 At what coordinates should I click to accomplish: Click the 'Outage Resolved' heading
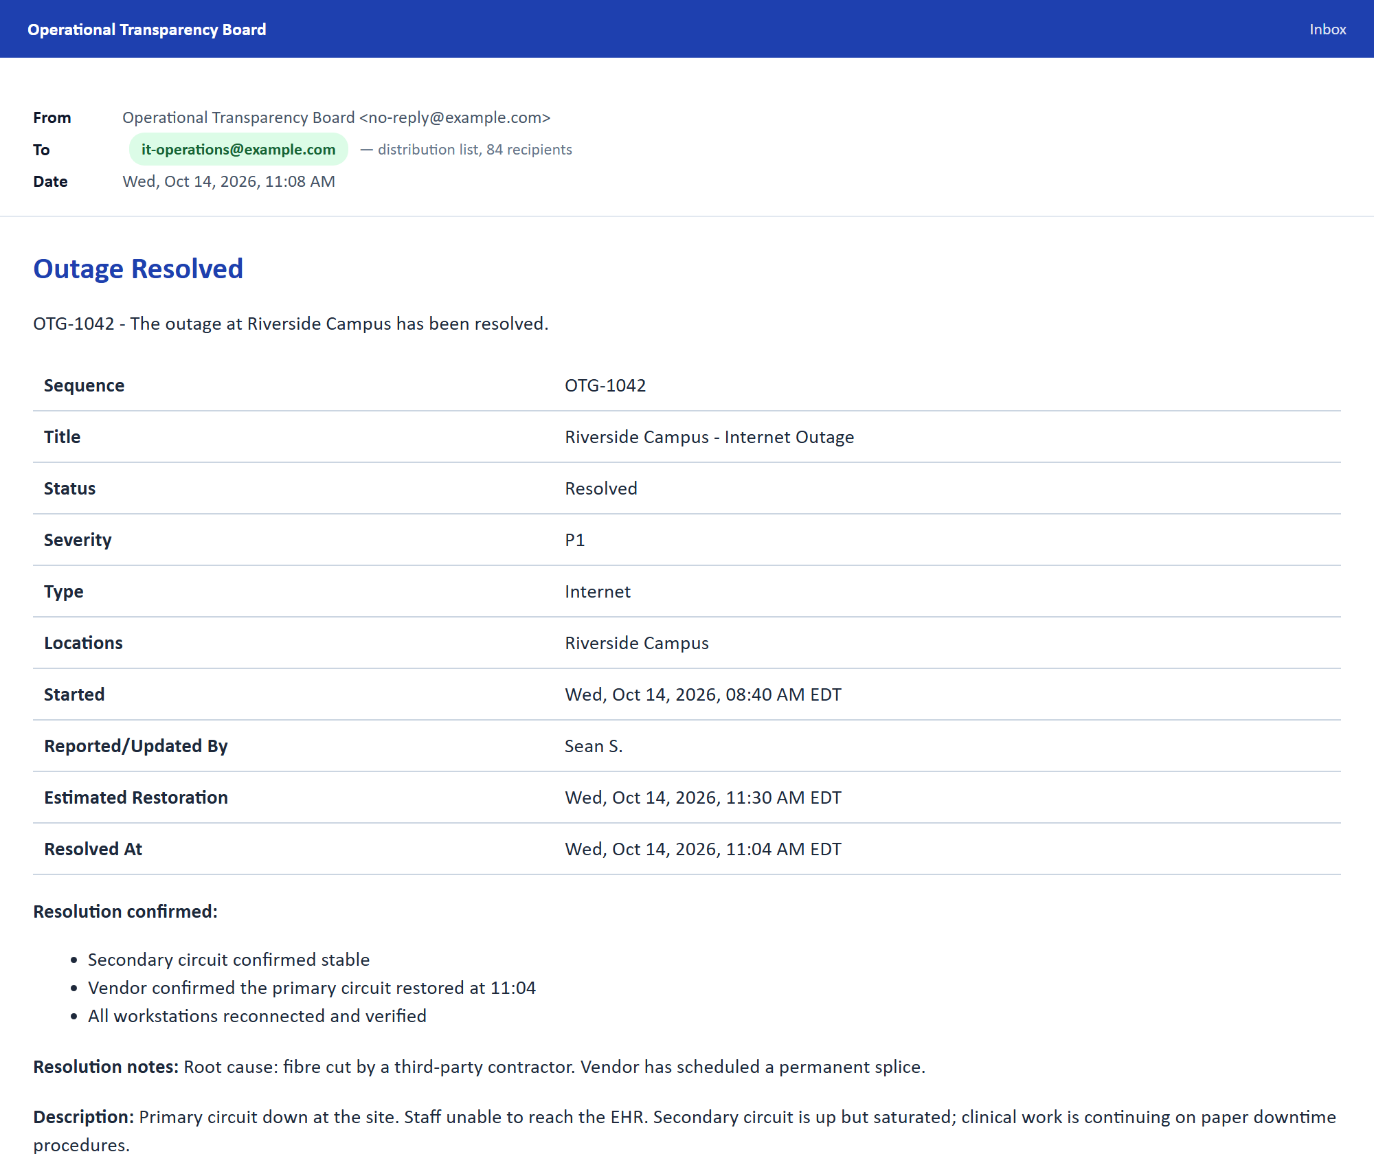point(138,269)
